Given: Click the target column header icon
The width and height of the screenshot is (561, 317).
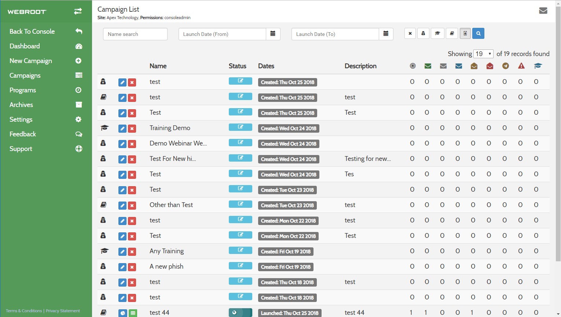Looking at the screenshot, I should [413, 66].
